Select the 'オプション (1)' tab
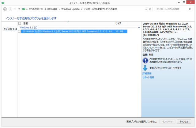This screenshot has width=196, height=128. 10,29
